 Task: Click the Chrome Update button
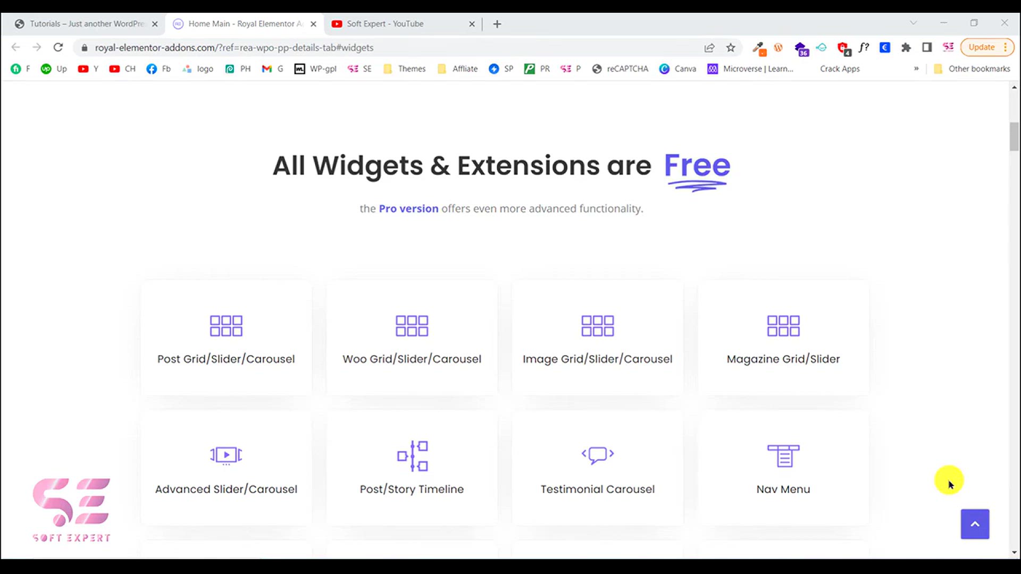[x=987, y=47]
